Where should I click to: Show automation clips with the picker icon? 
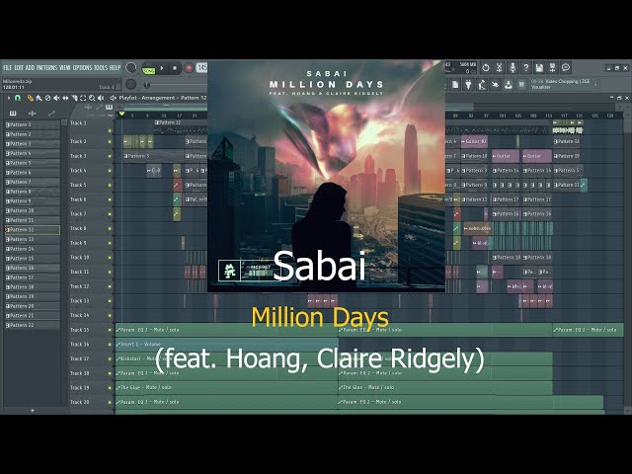tap(51, 114)
